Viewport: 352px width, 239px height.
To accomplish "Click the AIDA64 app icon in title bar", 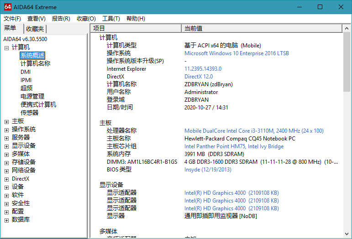I will [6, 7].
